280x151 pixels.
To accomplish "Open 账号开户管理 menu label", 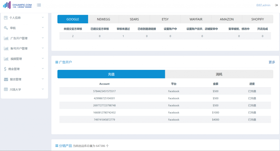I will point(19,49).
